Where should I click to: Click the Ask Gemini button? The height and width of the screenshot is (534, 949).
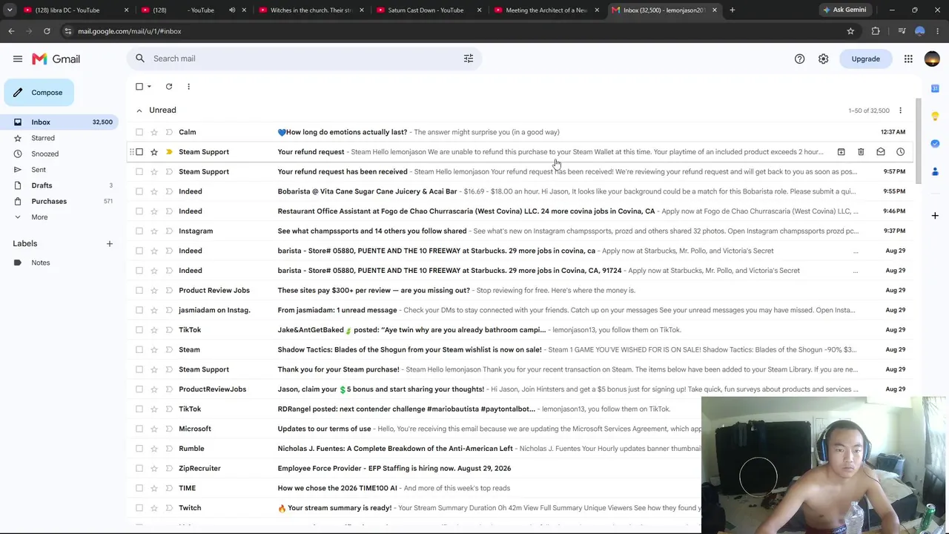(844, 10)
